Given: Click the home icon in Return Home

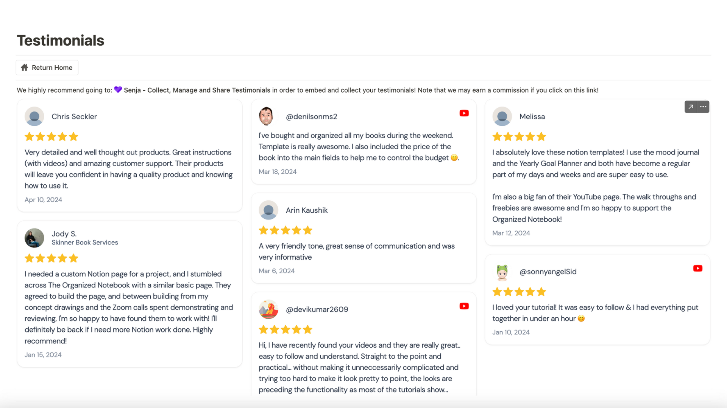Looking at the screenshot, I should coord(25,68).
